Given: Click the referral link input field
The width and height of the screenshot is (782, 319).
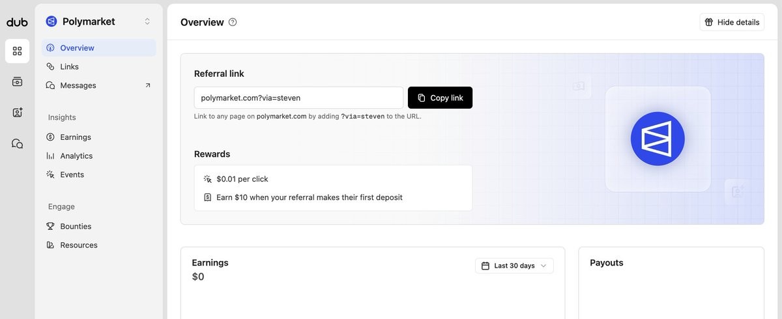Looking at the screenshot, I should 298,98.
